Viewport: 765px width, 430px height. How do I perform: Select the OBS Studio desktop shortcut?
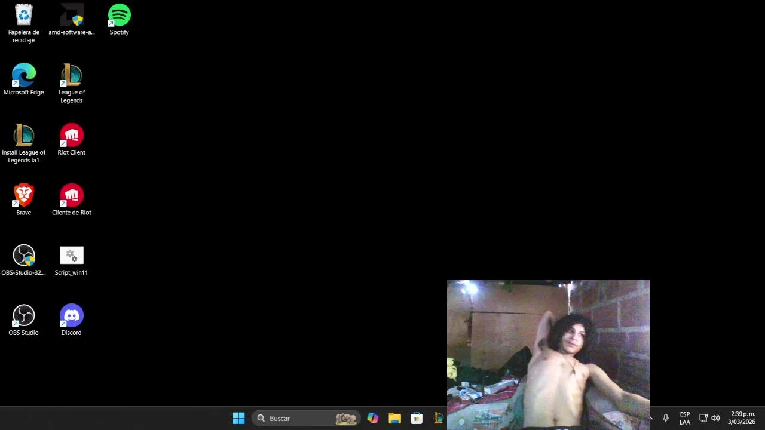click(23, 320)
